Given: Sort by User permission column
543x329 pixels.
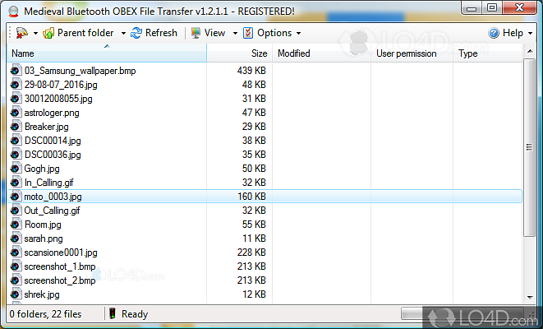Looking at the screenshot, I should coord(412,53).
